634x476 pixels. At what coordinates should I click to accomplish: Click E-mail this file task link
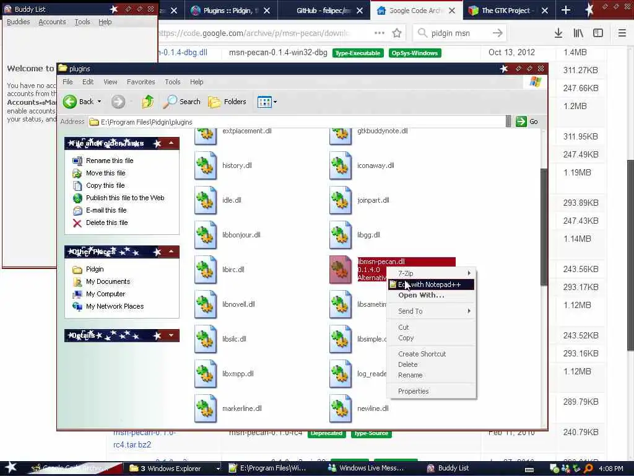[106, 211]
